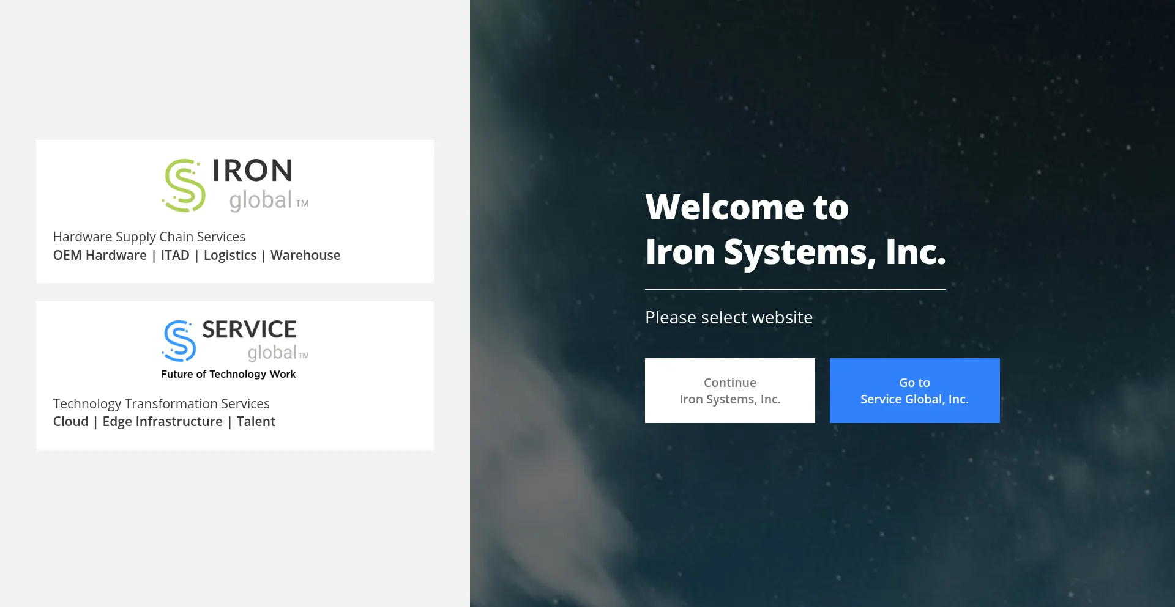Click the 'Edge Infrastructure' text
The image size is (1175, 607).
click(163, 422)
